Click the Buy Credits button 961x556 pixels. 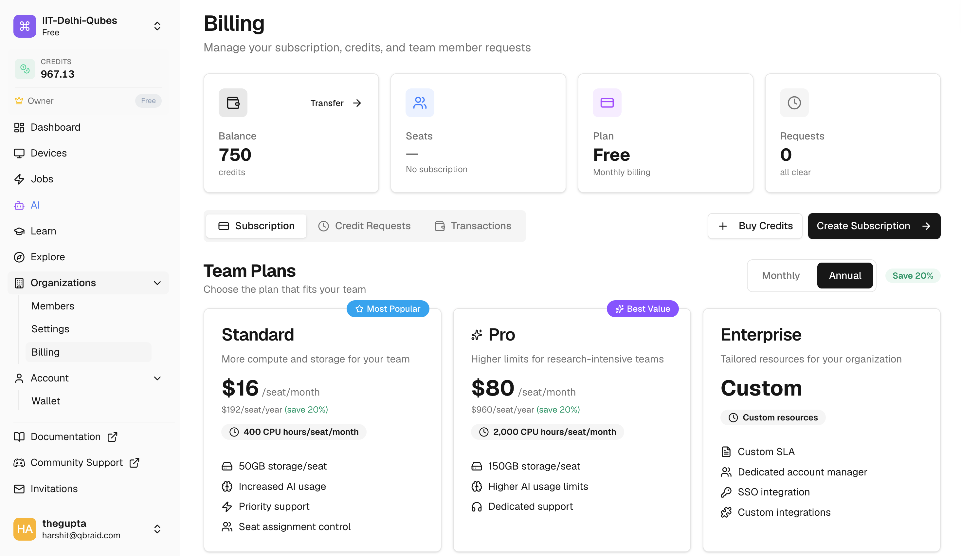754,226
